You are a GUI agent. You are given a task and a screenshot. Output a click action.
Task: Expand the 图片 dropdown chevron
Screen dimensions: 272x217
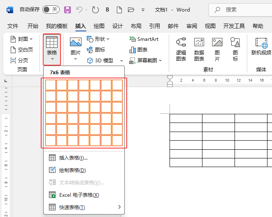click(x=75, y=59)
